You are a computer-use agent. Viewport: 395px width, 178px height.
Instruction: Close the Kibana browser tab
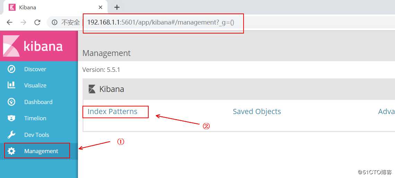[x=100, y=7]
